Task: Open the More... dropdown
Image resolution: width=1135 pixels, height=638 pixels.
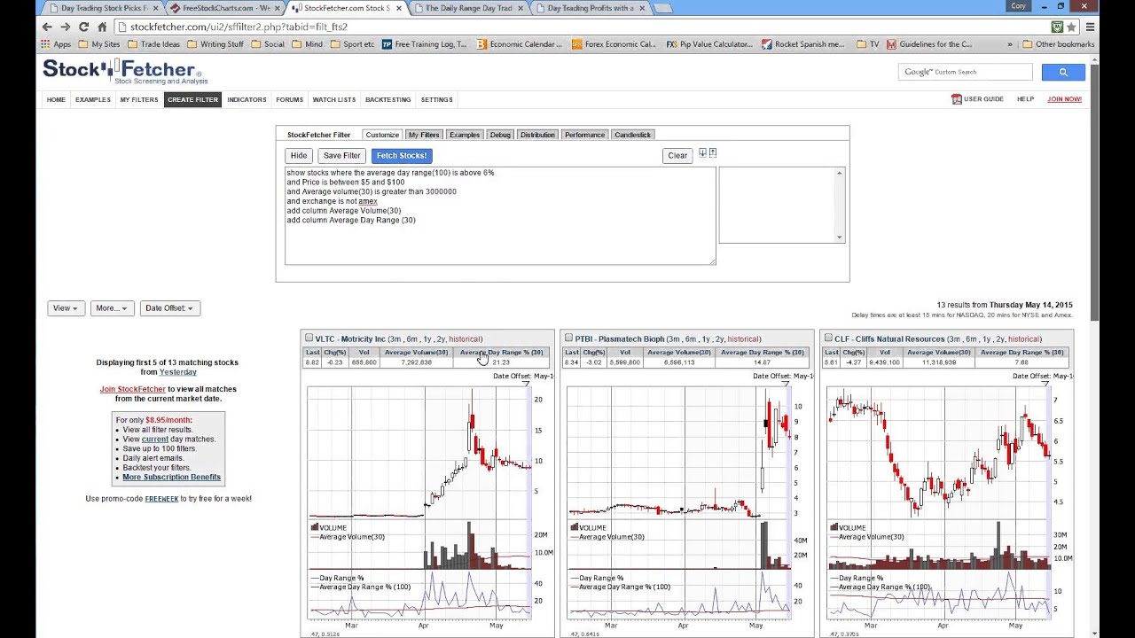Action: [112, 308]
